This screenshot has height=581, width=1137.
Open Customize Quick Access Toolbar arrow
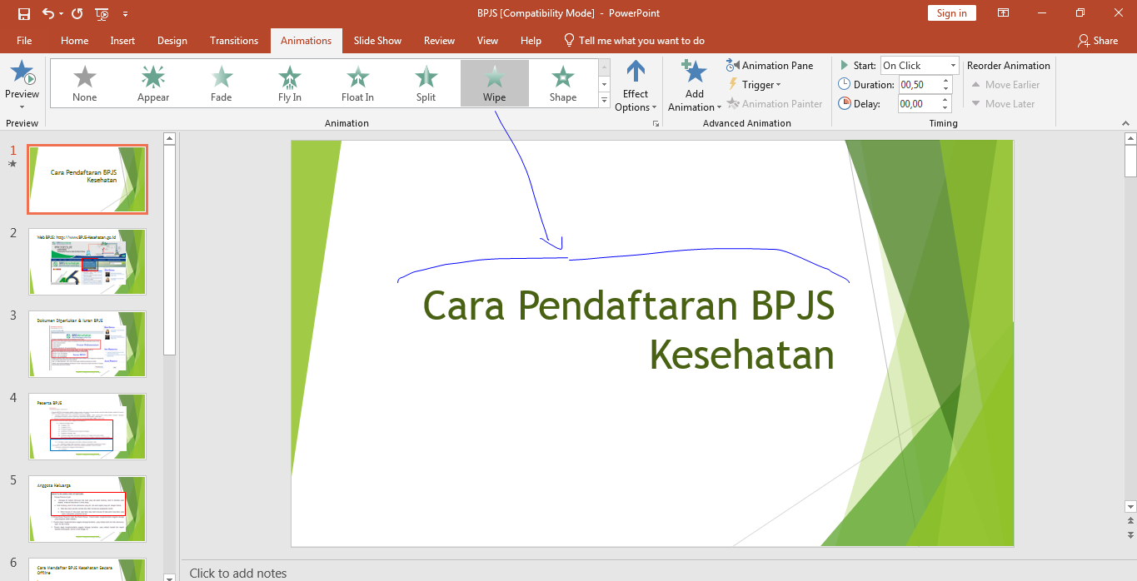[125, 14]
